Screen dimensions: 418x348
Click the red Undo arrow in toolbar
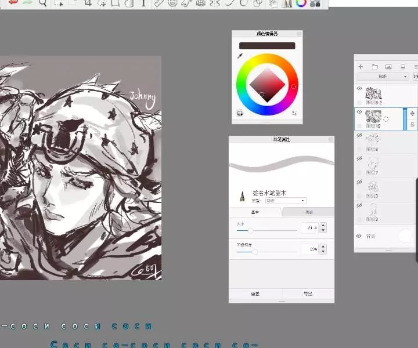pos(13,3)
